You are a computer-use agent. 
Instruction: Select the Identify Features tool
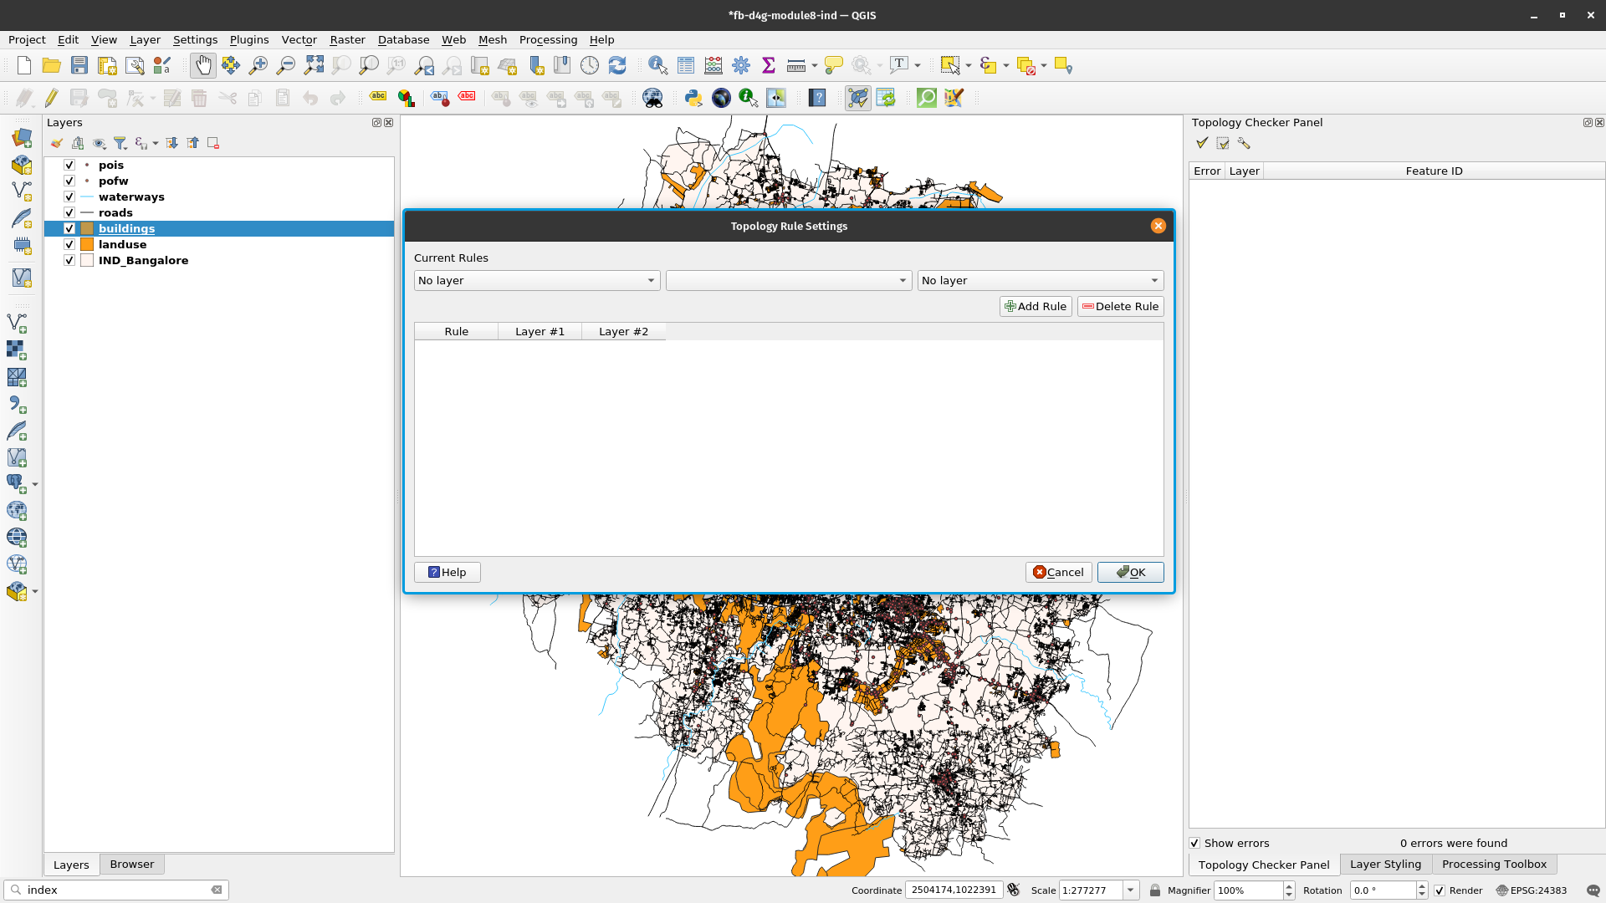(657, 65)
